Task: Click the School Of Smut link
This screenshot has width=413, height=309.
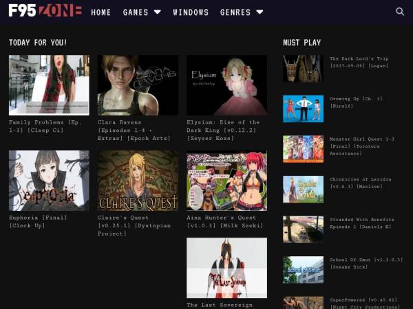Action: pos(366,263)
